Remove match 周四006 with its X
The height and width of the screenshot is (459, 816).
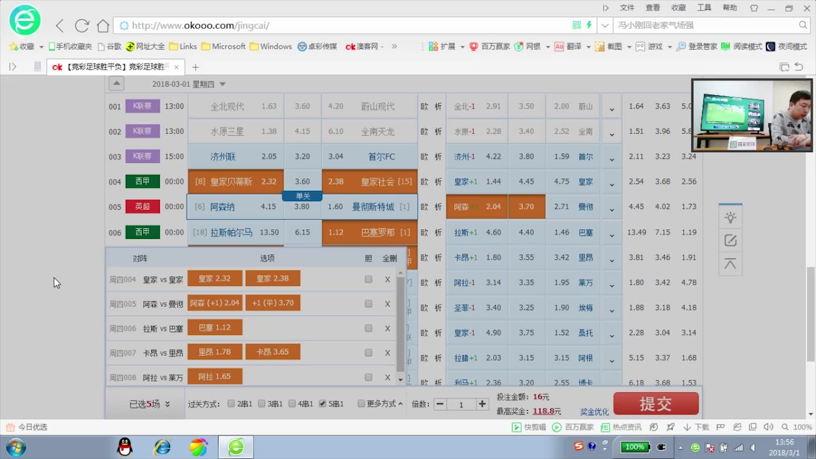coord(387,329)
